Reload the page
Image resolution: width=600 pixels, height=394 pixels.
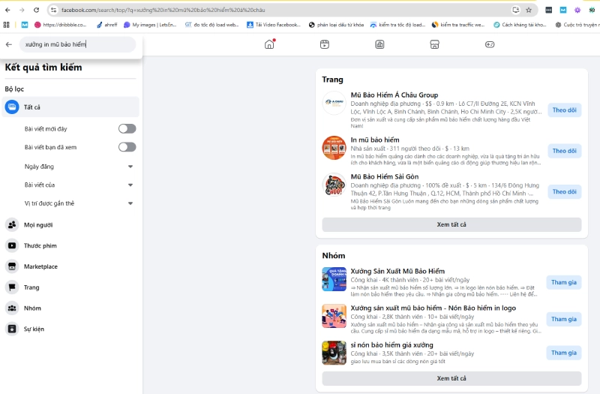coord(36,10)
